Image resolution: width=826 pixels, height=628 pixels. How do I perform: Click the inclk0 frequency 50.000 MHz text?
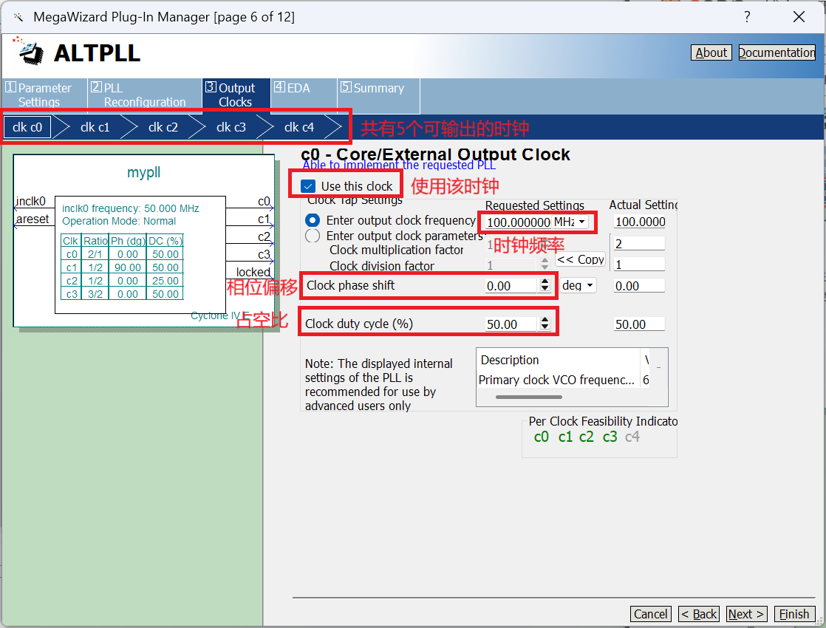coord(131,208)
